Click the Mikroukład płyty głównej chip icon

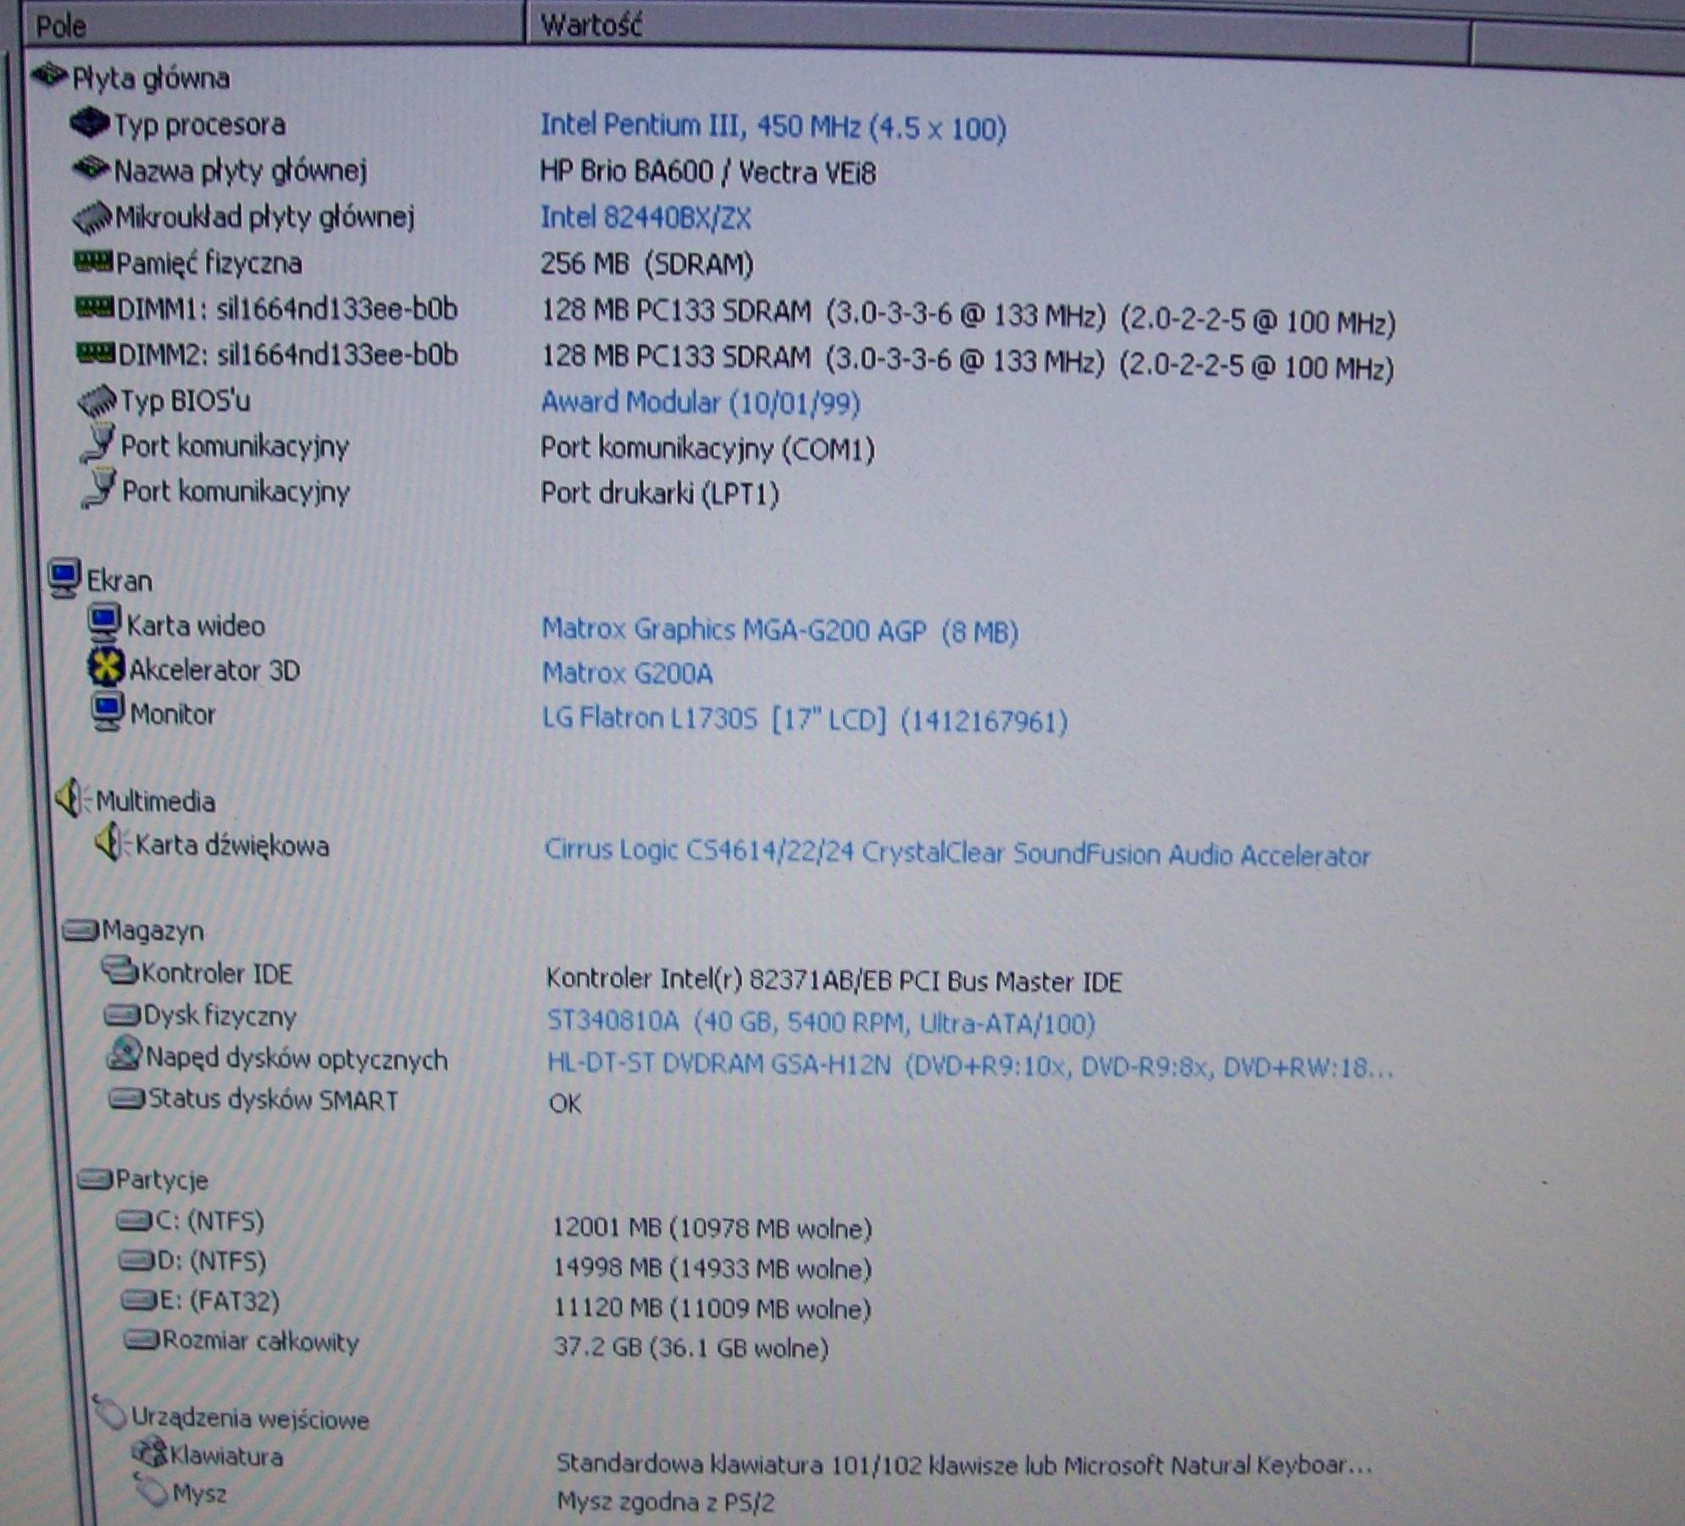[x=91, y=217]
